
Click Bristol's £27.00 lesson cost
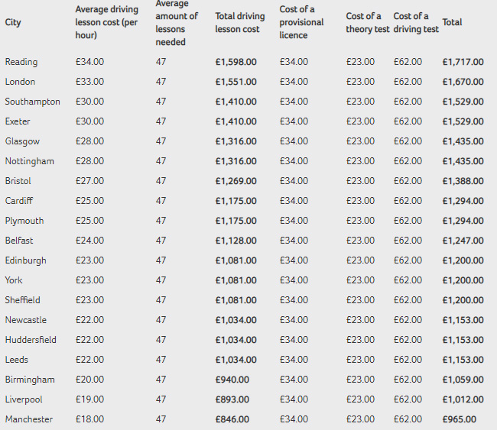coord(89,181)
